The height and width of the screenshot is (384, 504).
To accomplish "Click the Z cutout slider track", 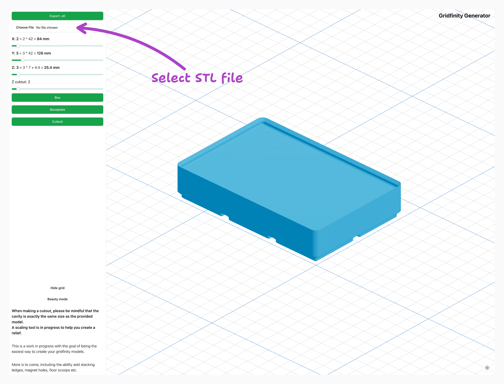I will (66, 89).
